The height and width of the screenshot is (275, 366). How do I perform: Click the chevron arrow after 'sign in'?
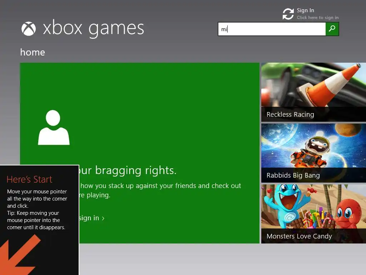[x=103, y=218]
